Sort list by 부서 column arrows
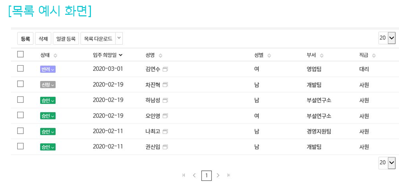The width and height of the screenshot is (399, 184). pos(321,55)
